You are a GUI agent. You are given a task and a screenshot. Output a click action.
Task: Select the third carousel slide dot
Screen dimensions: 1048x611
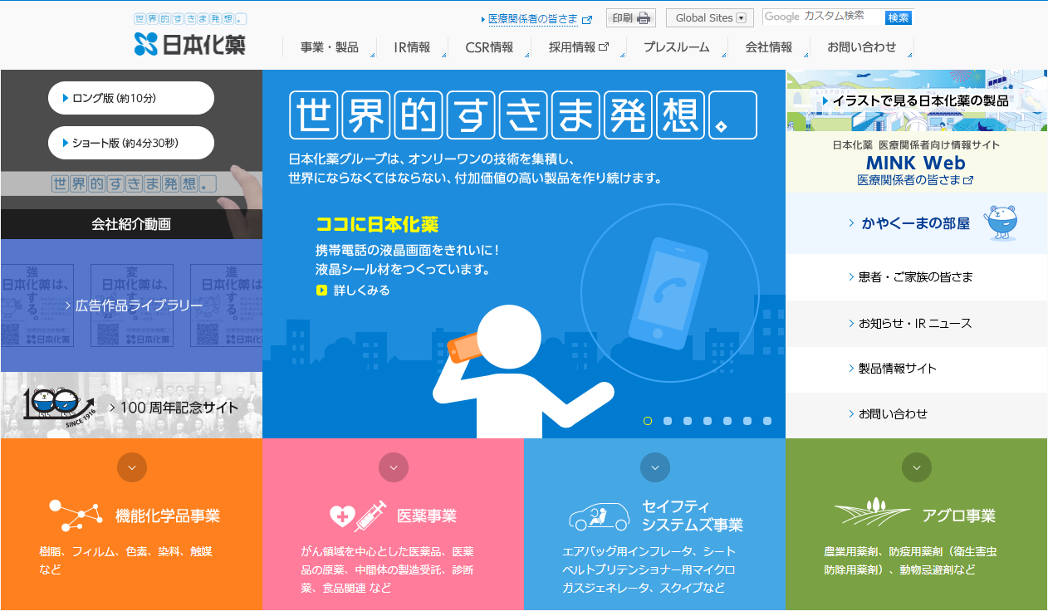pyautogui.click(x=688, y=421)
